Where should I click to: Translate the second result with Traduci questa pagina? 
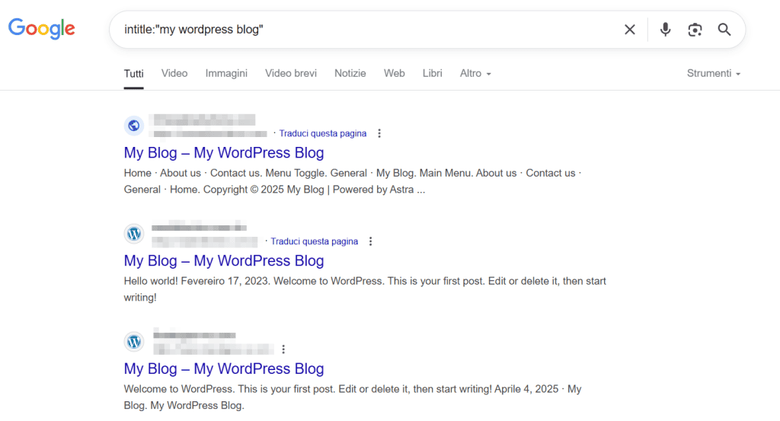(315, 241)
